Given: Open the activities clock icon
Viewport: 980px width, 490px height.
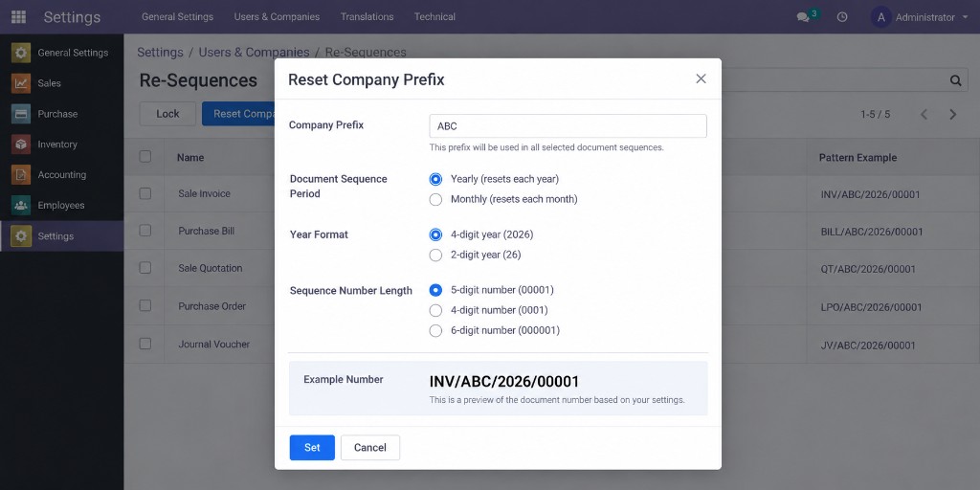Looking at the screenshot, I should [842, 17].
